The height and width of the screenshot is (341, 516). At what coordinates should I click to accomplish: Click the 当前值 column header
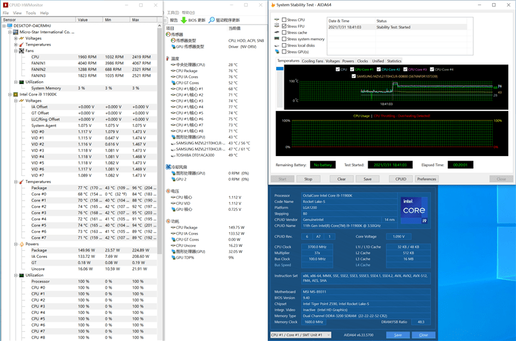pyautogui.click(x=234, y=28)
